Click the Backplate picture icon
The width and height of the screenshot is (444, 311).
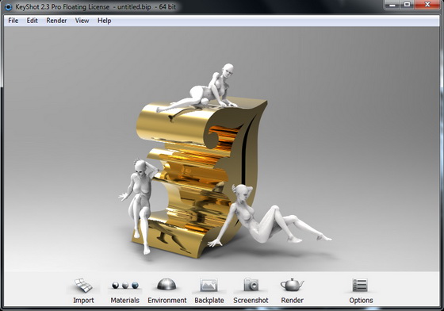(209, 285)
